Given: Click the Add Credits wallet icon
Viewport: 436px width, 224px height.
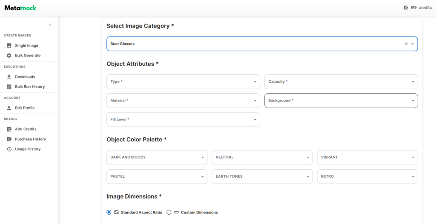Looking at the screenshot, I should click(9, 129).
